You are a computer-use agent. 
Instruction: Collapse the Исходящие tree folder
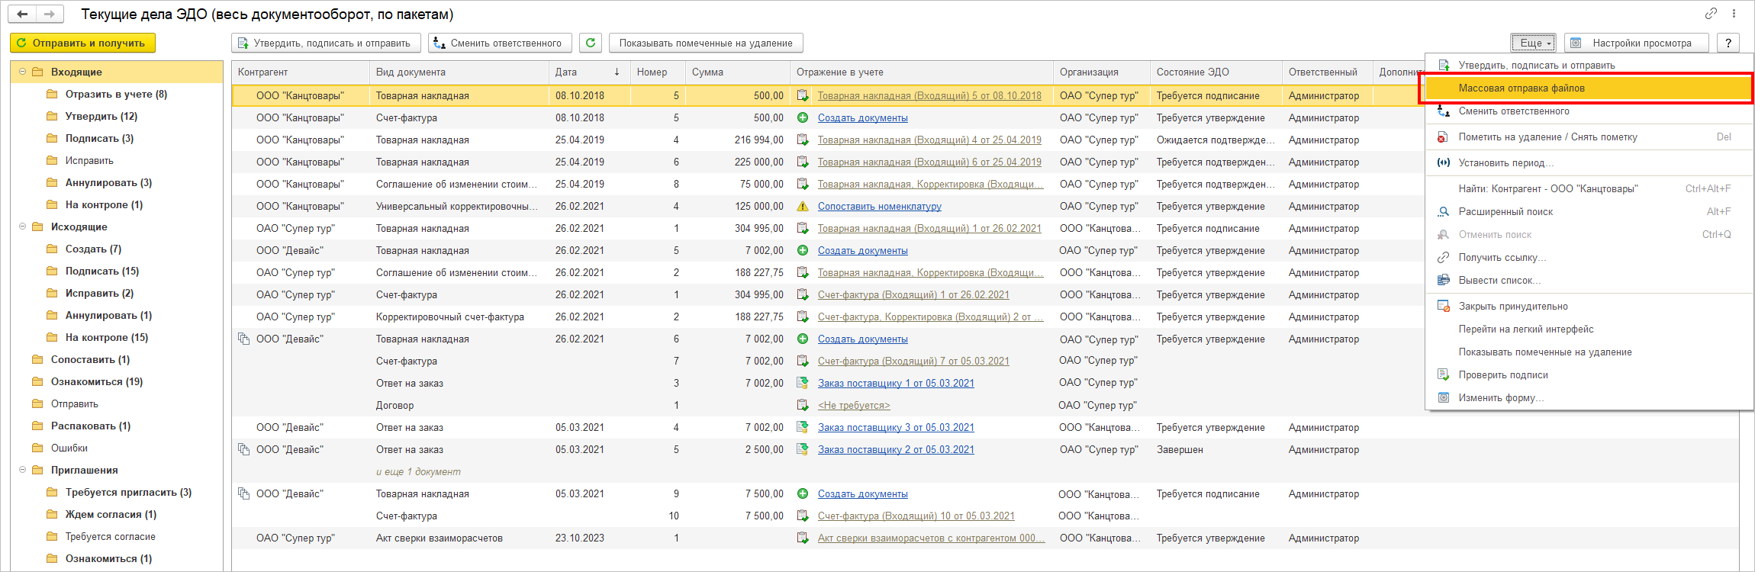[23, 227]
